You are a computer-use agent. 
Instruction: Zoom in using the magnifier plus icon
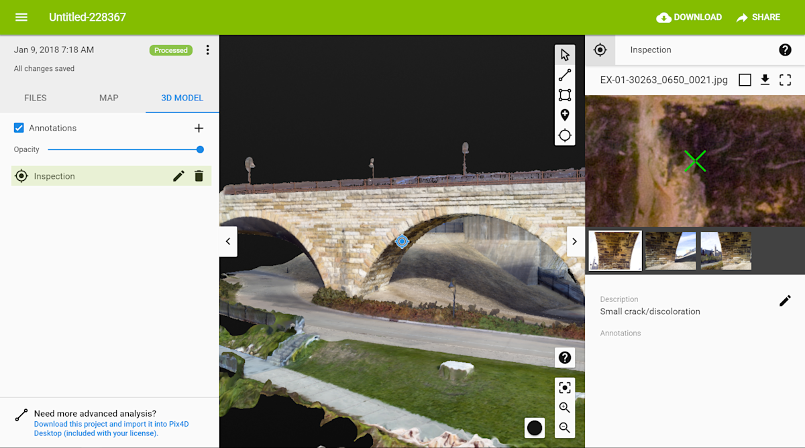564,407
